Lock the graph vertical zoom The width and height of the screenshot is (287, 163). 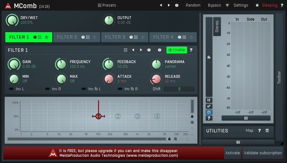[192, 116]
